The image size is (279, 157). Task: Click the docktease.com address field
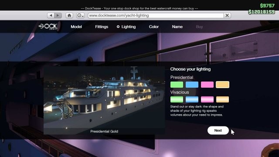coord(156,16)
